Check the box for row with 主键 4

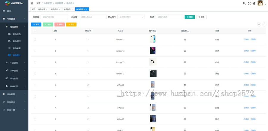pos(35,74)
